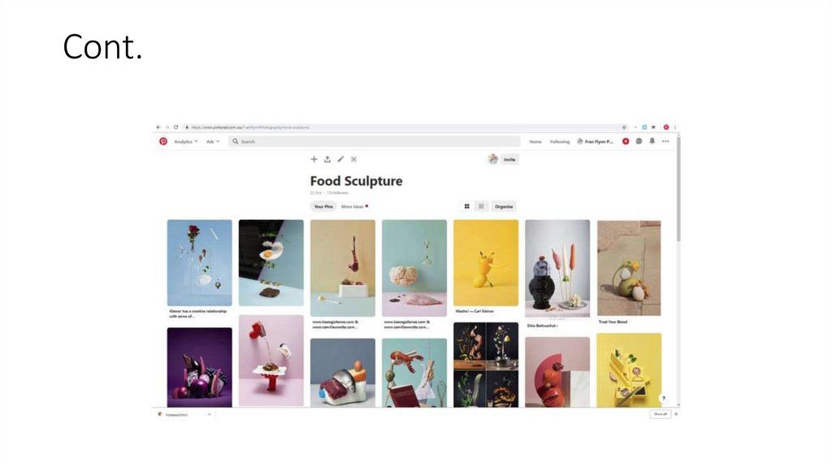Click the red create plus button
Viewport: 832px width, 466px height.
(x=626, y=141)
